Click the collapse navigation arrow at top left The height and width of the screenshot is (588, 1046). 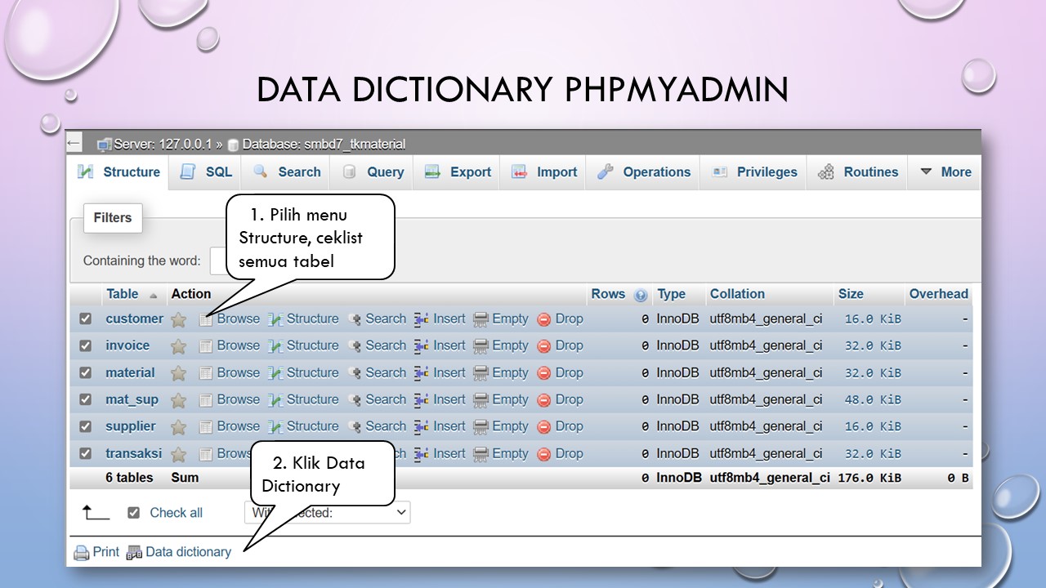(x=74, y=144)
